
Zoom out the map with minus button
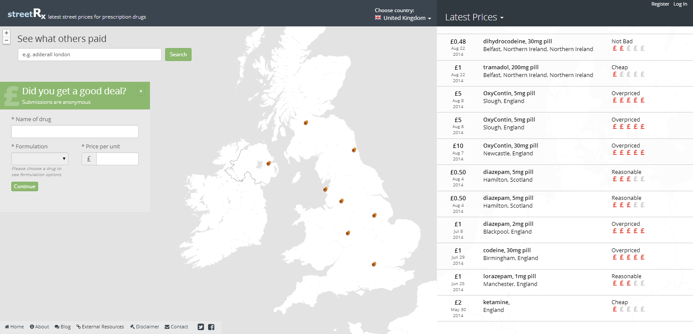pos(7,40)
